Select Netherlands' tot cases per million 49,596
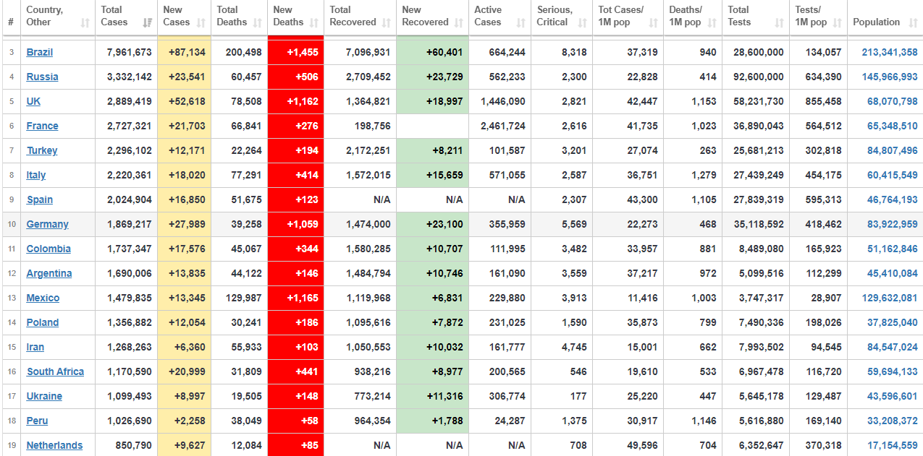Viewport: 923px width, 456px height. (628, 445)
